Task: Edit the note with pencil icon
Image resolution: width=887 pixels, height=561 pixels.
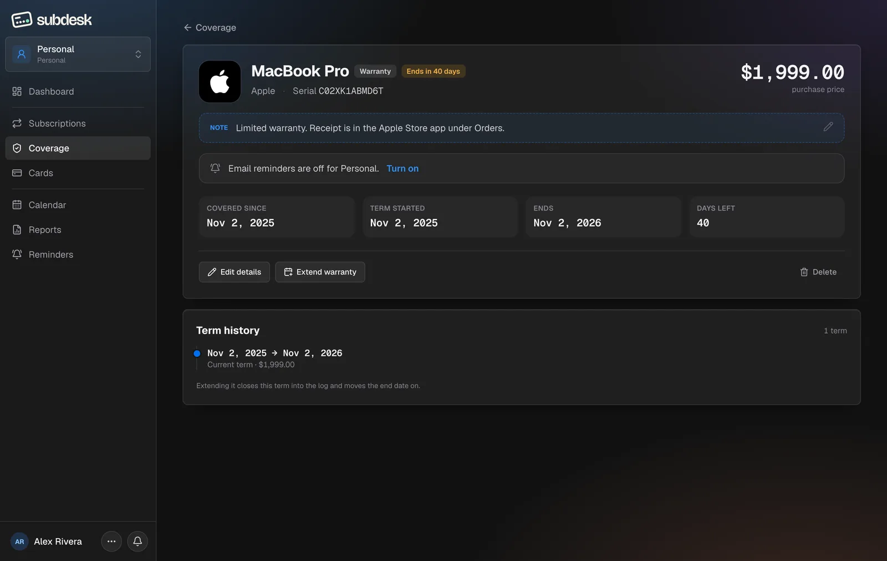Action: point(828,127)
